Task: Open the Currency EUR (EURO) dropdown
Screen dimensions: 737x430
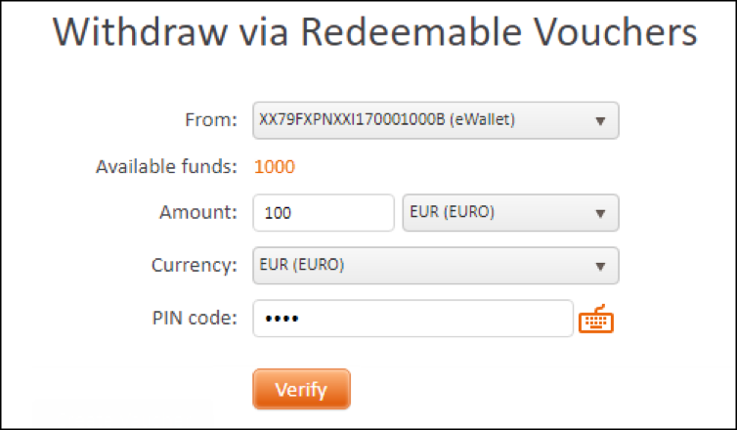Action: (x=436, y=266)
